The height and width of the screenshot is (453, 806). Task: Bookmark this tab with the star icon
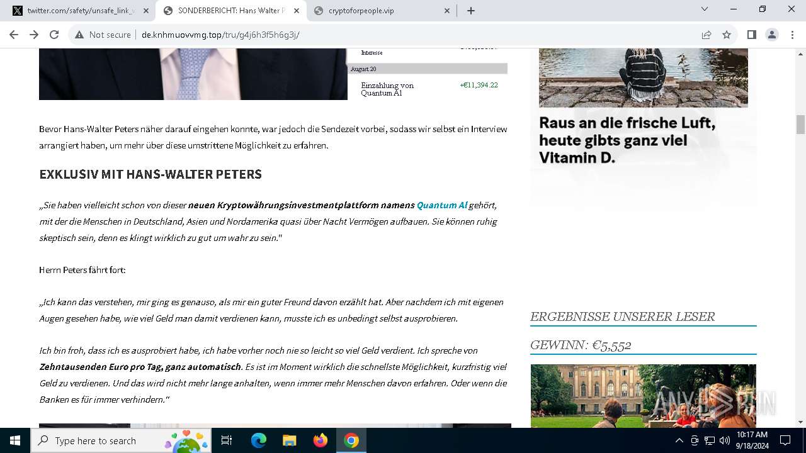[x=727, y=35]
